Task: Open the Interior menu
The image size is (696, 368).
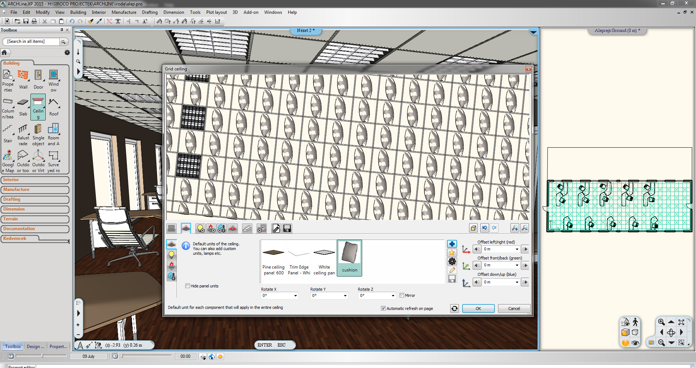Action: [99, 12]
